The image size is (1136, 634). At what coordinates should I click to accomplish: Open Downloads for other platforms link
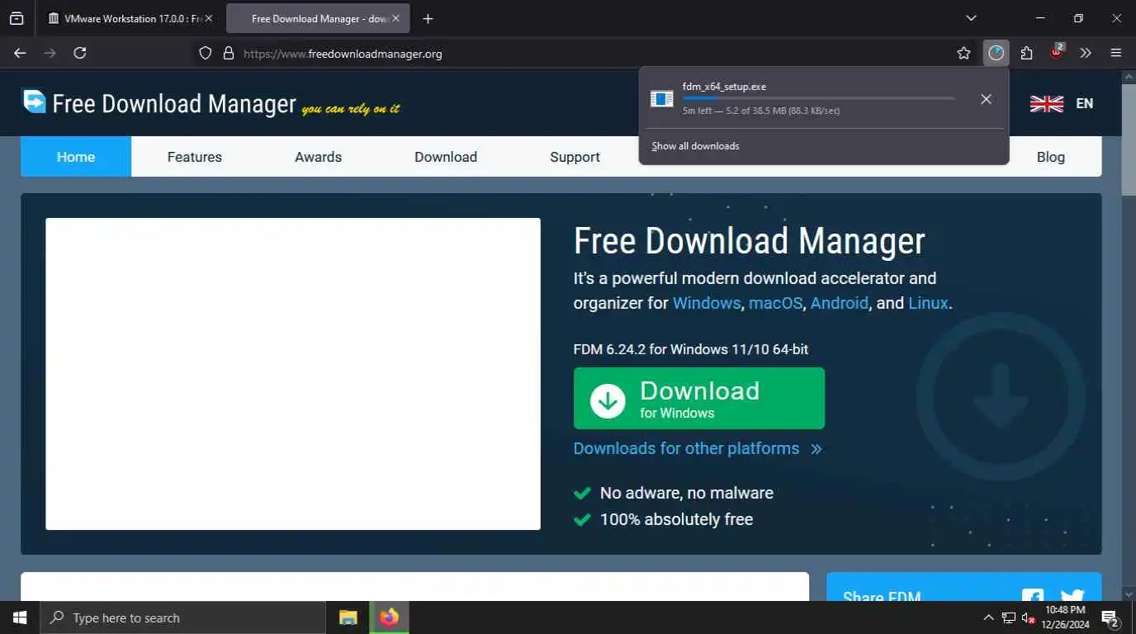click(x=698, y=448)
